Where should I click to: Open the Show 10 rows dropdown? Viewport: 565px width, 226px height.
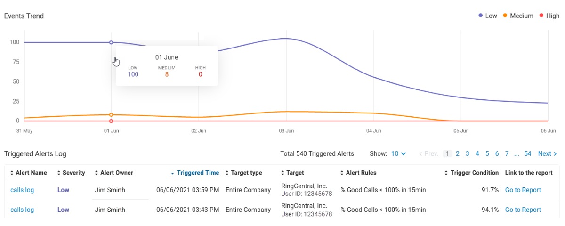(x=398, y=153)
